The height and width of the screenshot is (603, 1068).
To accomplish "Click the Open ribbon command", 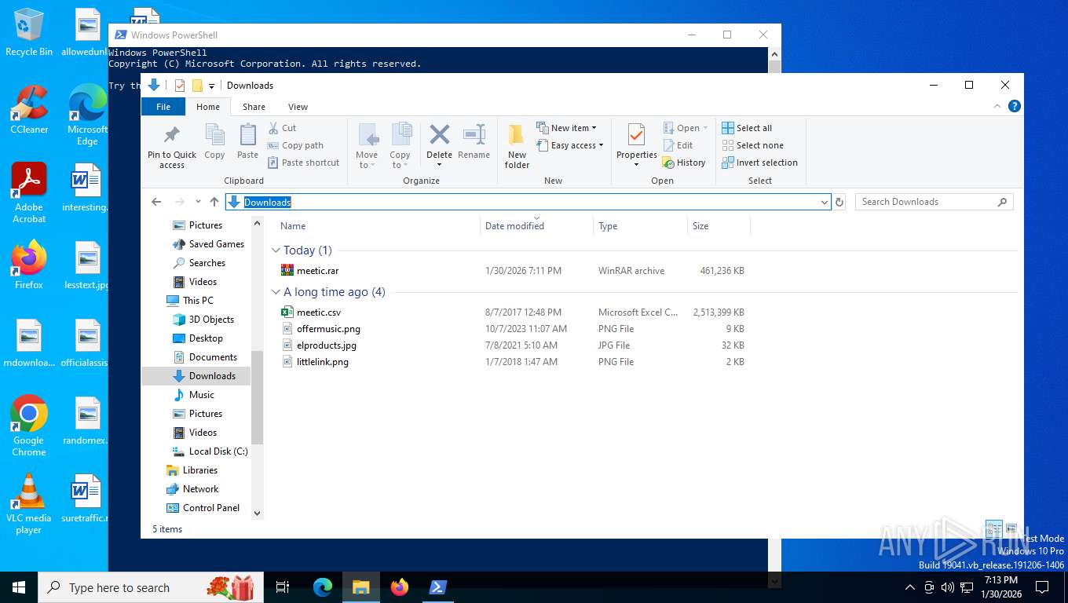I will tap(686, 128).
